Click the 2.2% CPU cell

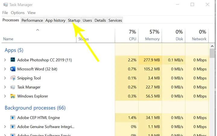(127, 60)
